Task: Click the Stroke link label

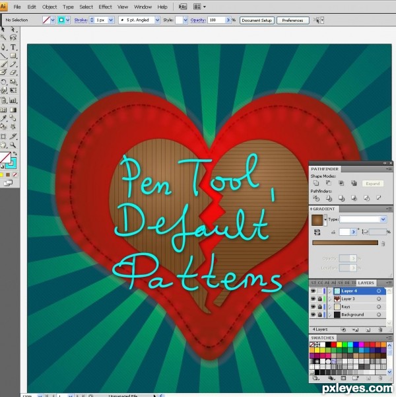Action: [81, 20]
